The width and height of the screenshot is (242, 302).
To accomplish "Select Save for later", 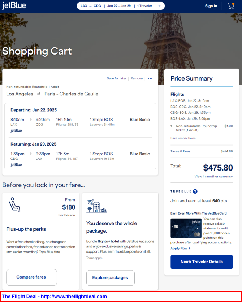I will pyautogui.click(x=116, y=79).
